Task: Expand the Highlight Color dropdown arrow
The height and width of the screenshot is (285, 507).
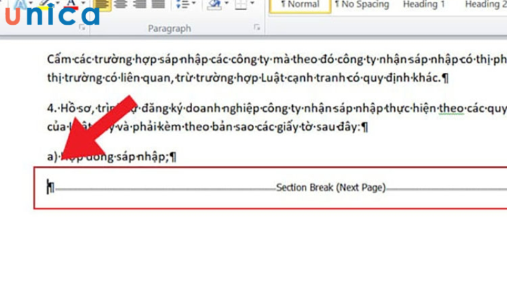Action: coord(58,3)
